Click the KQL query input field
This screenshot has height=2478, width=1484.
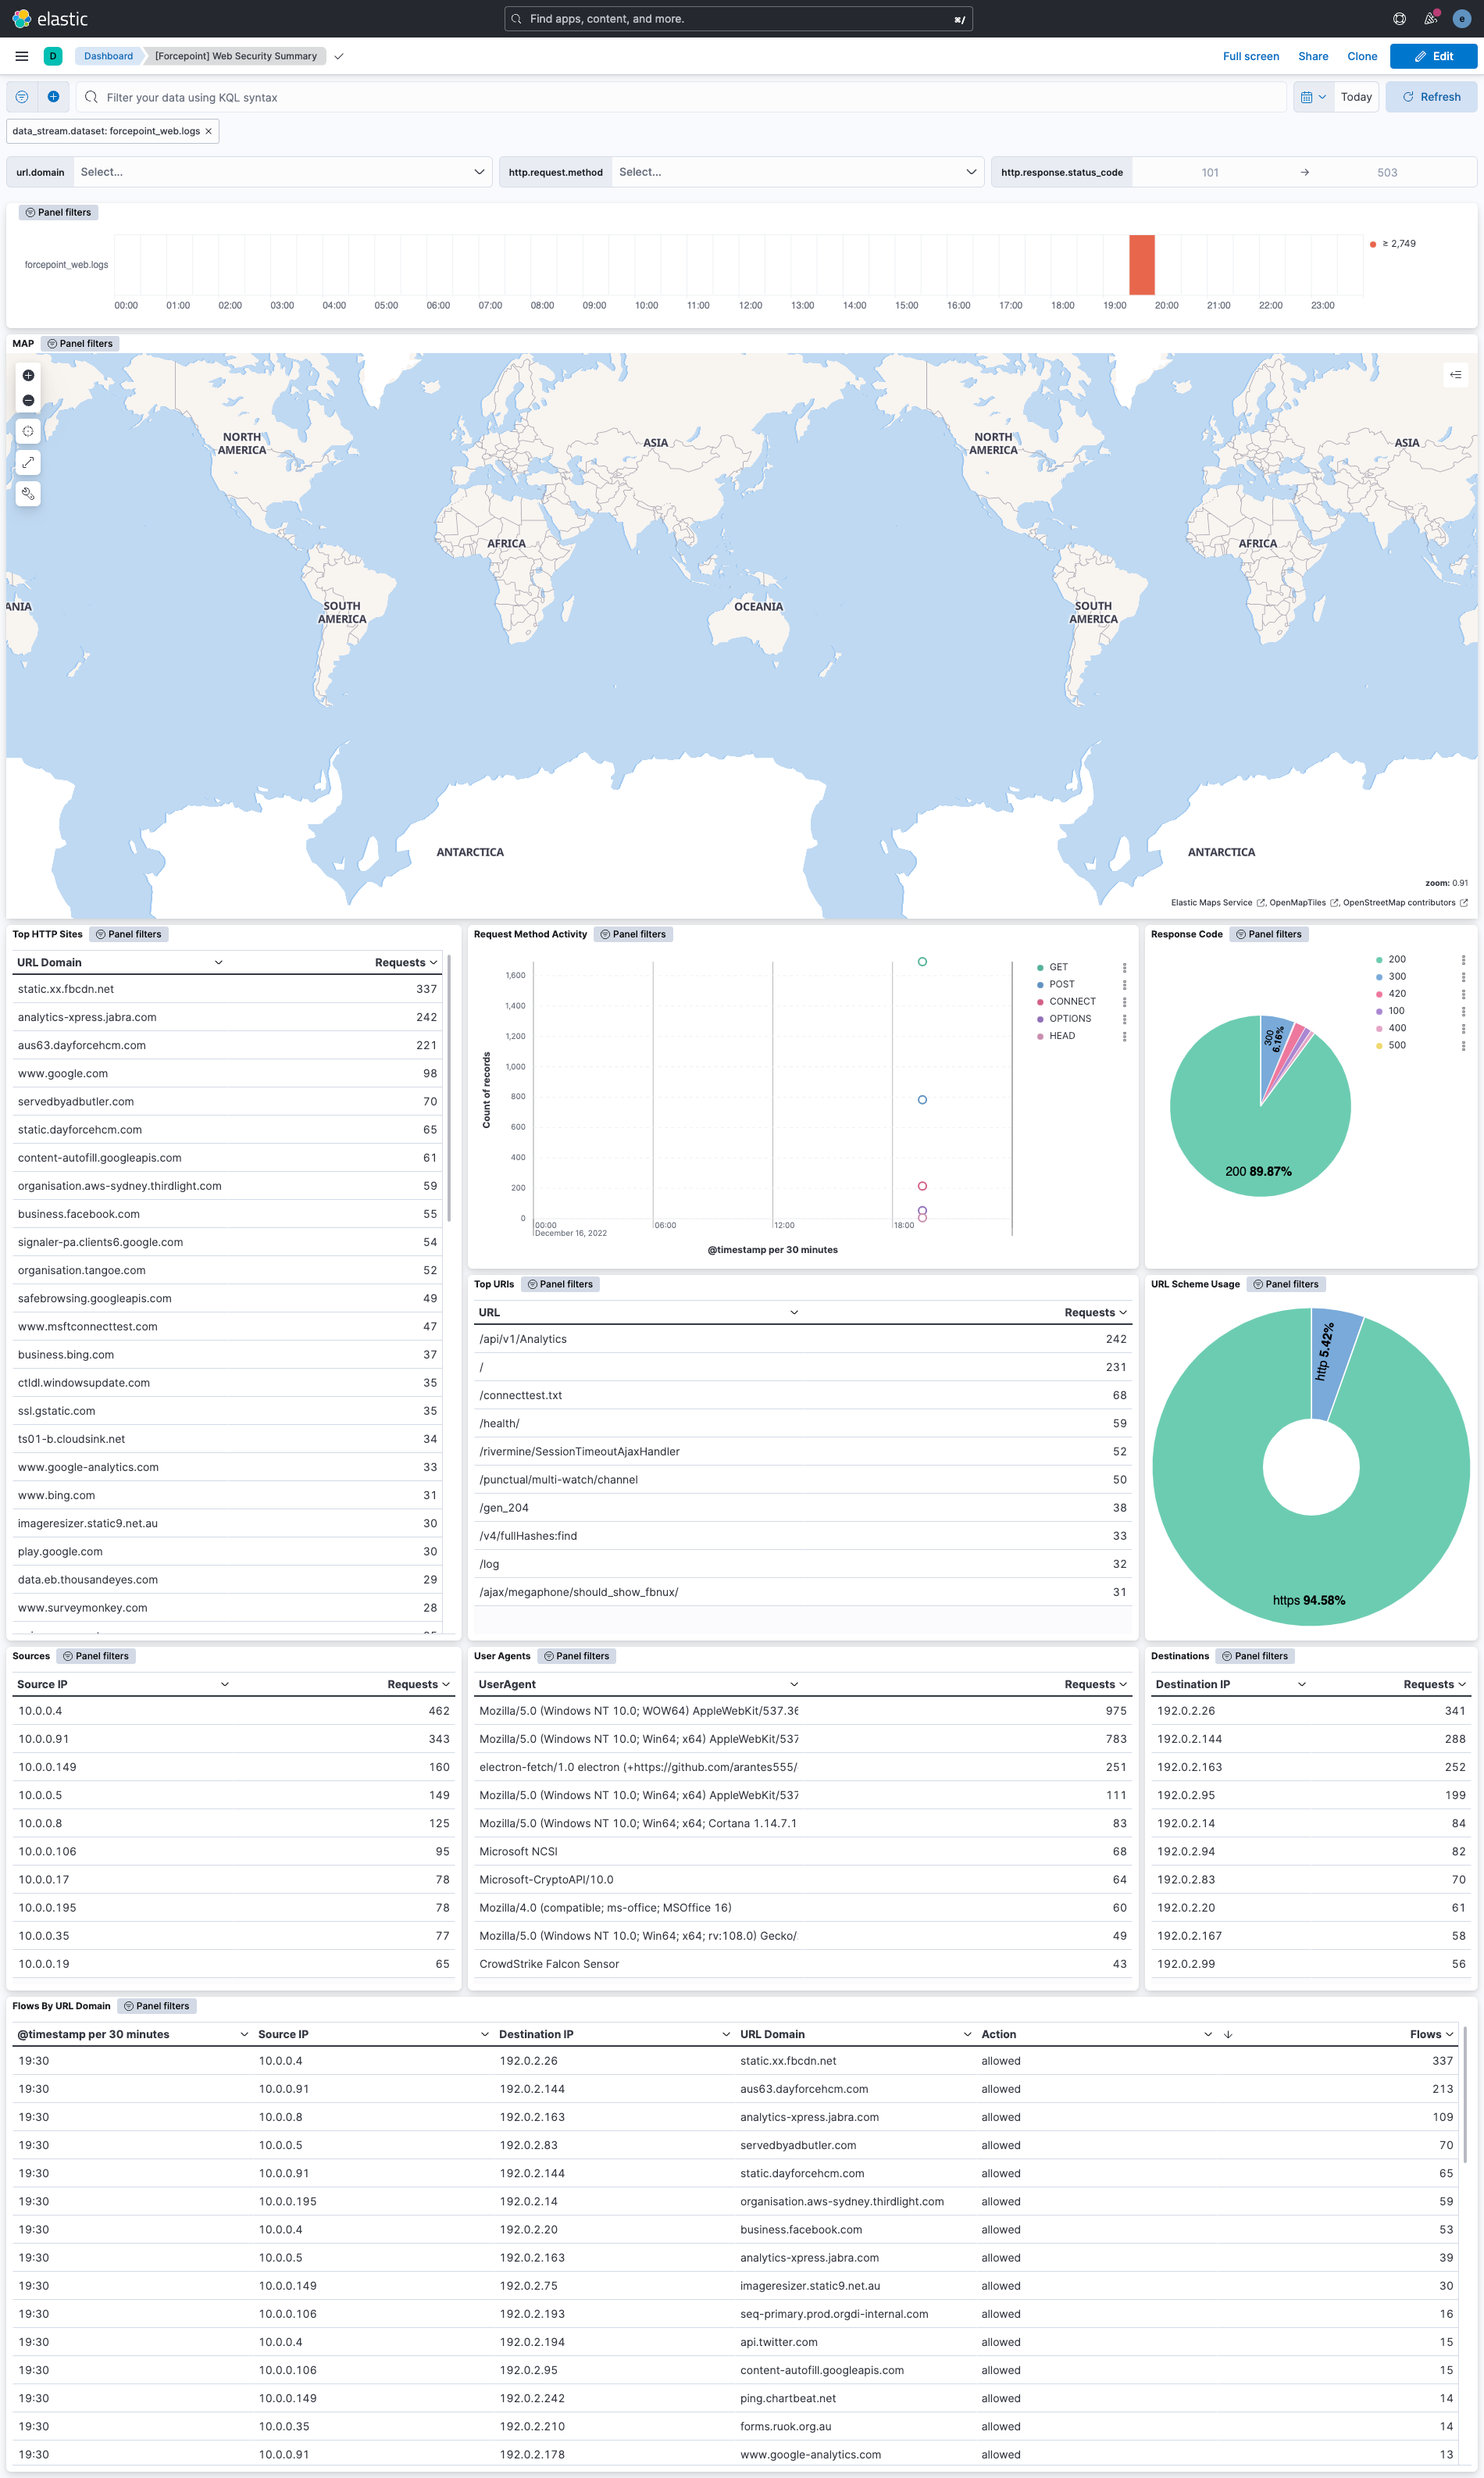(682, 97)
